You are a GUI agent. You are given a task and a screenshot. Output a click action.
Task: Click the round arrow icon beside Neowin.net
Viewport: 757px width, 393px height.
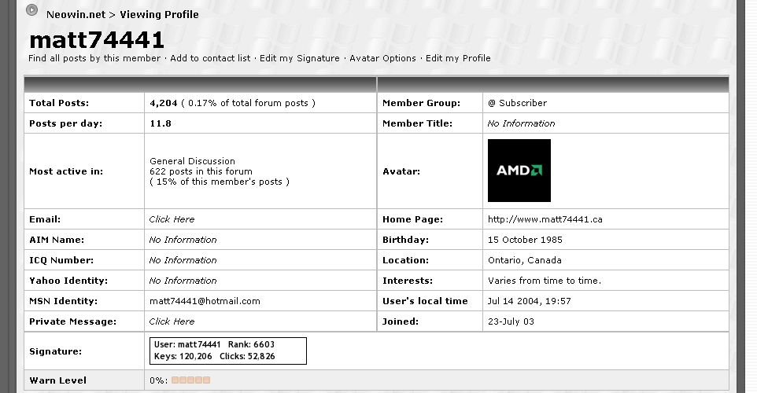[31, 10]
